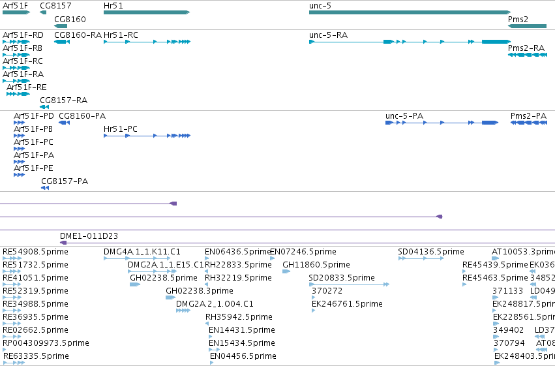The width and height of the screenshot is (555, 366).
Task: Select the DMG2A.2_1.004.C1 label
Action: click(x=215, y=304)
